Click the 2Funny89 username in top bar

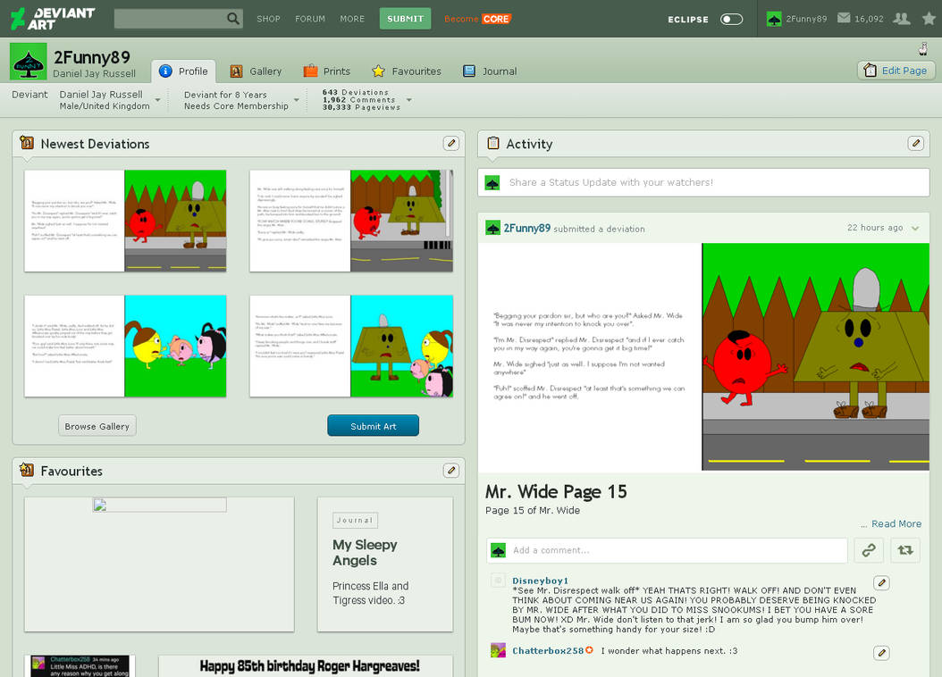coord(806,20)
